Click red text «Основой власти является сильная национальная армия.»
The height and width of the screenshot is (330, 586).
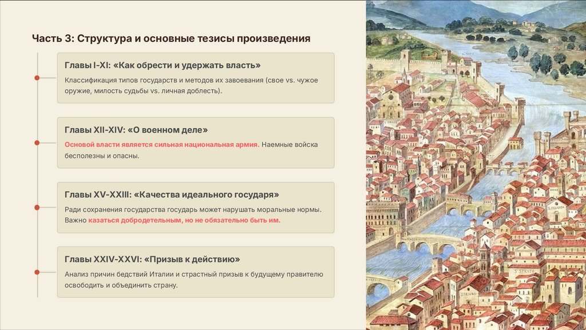click(x=162, y=145)
